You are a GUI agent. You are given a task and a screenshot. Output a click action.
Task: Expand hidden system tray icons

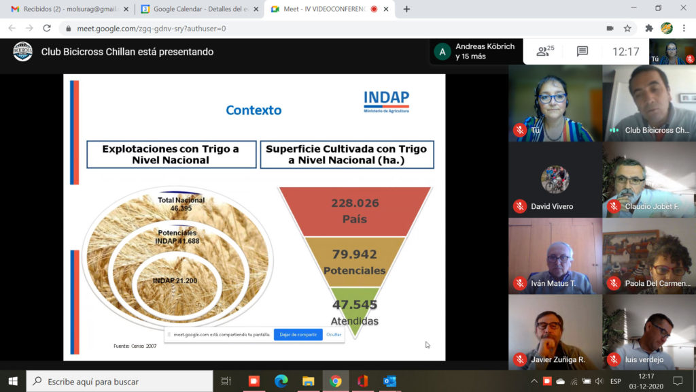click(x=534, y=381)
